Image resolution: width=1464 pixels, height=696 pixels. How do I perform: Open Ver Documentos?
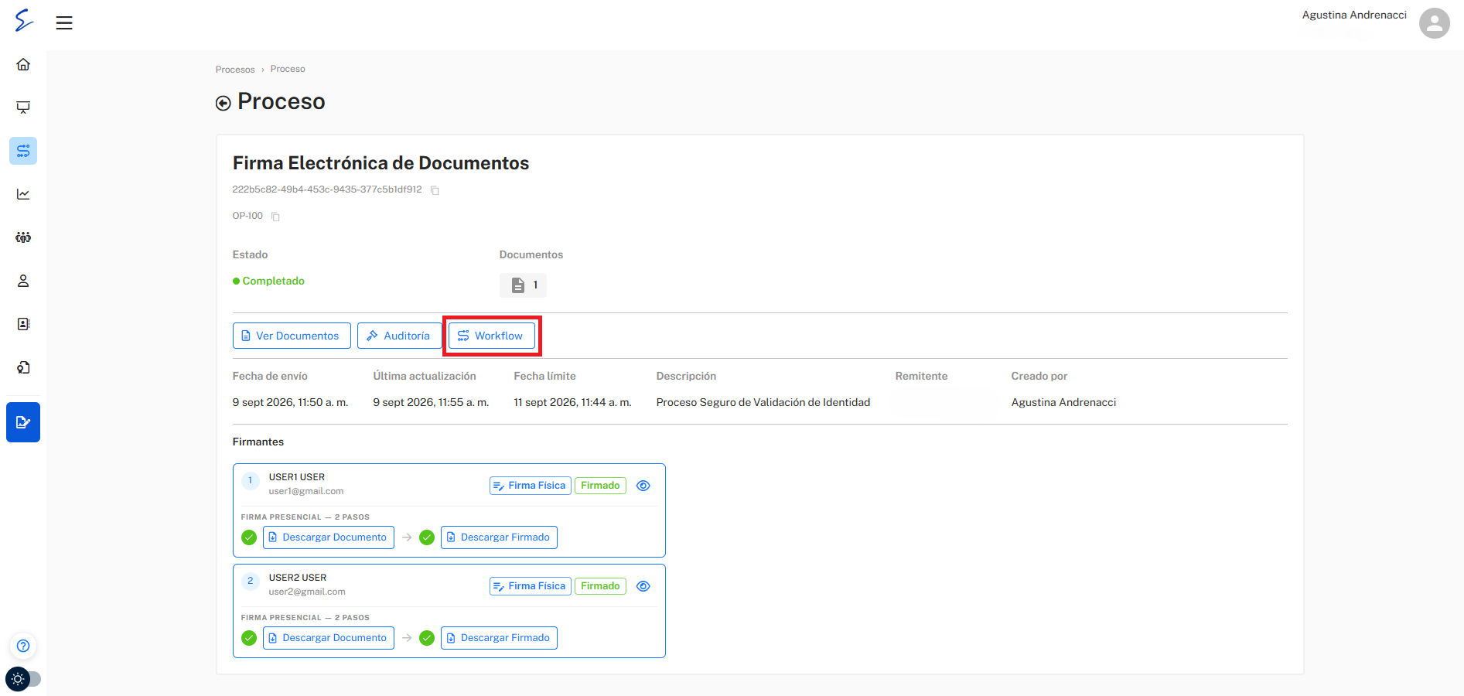click(292, 336)
